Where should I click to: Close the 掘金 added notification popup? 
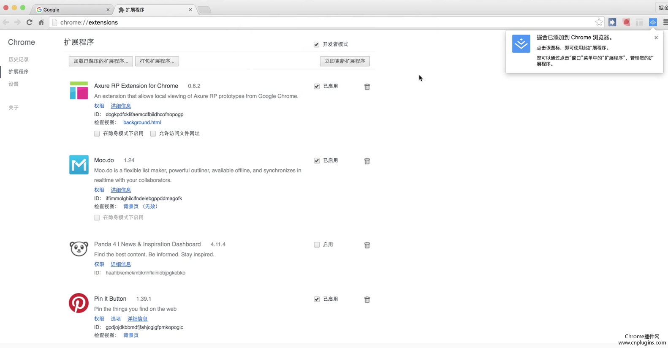(x=656, y=38)
